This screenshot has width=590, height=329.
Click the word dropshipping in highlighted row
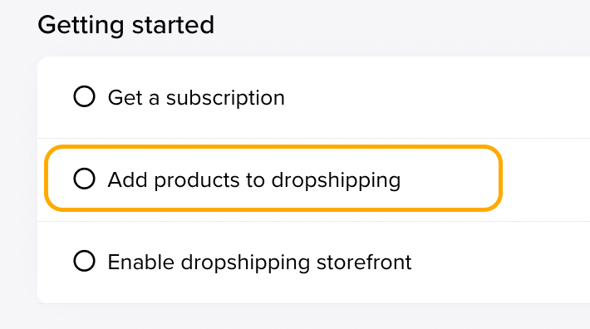(x=336, y=181)
